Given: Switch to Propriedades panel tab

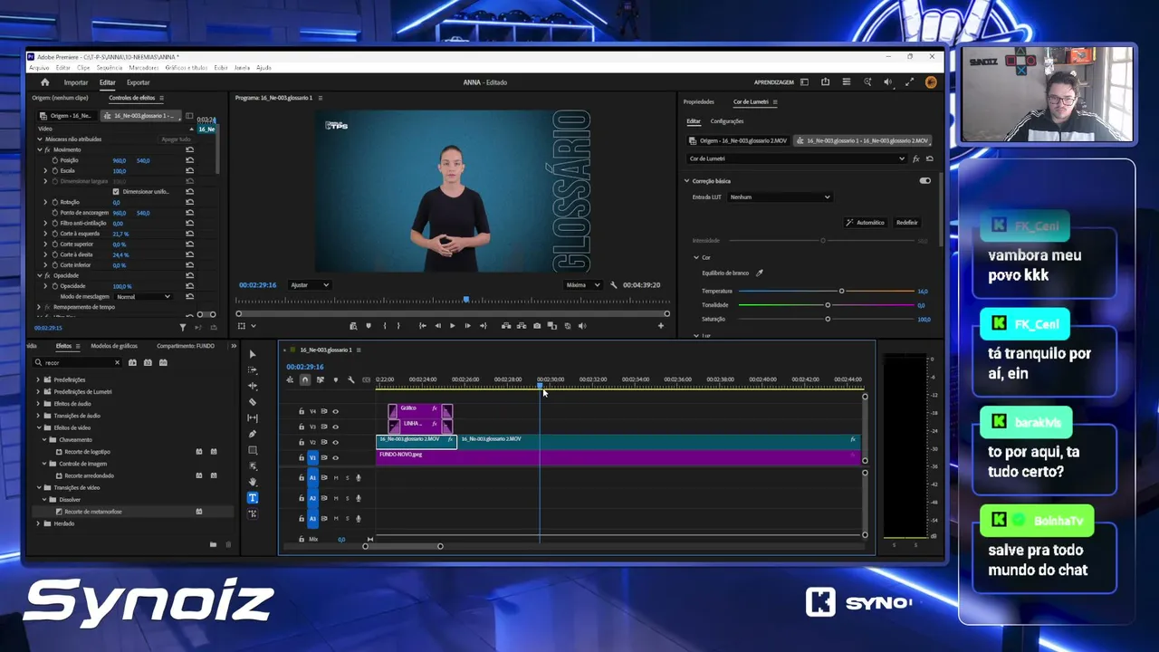Looking at the screenshot, I should [698, 102].
